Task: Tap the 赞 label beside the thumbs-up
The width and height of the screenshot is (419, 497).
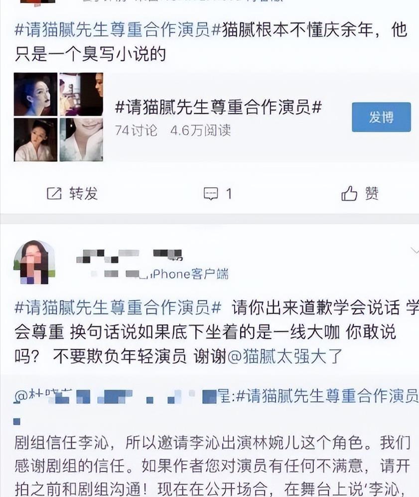Action: [372, 193]
